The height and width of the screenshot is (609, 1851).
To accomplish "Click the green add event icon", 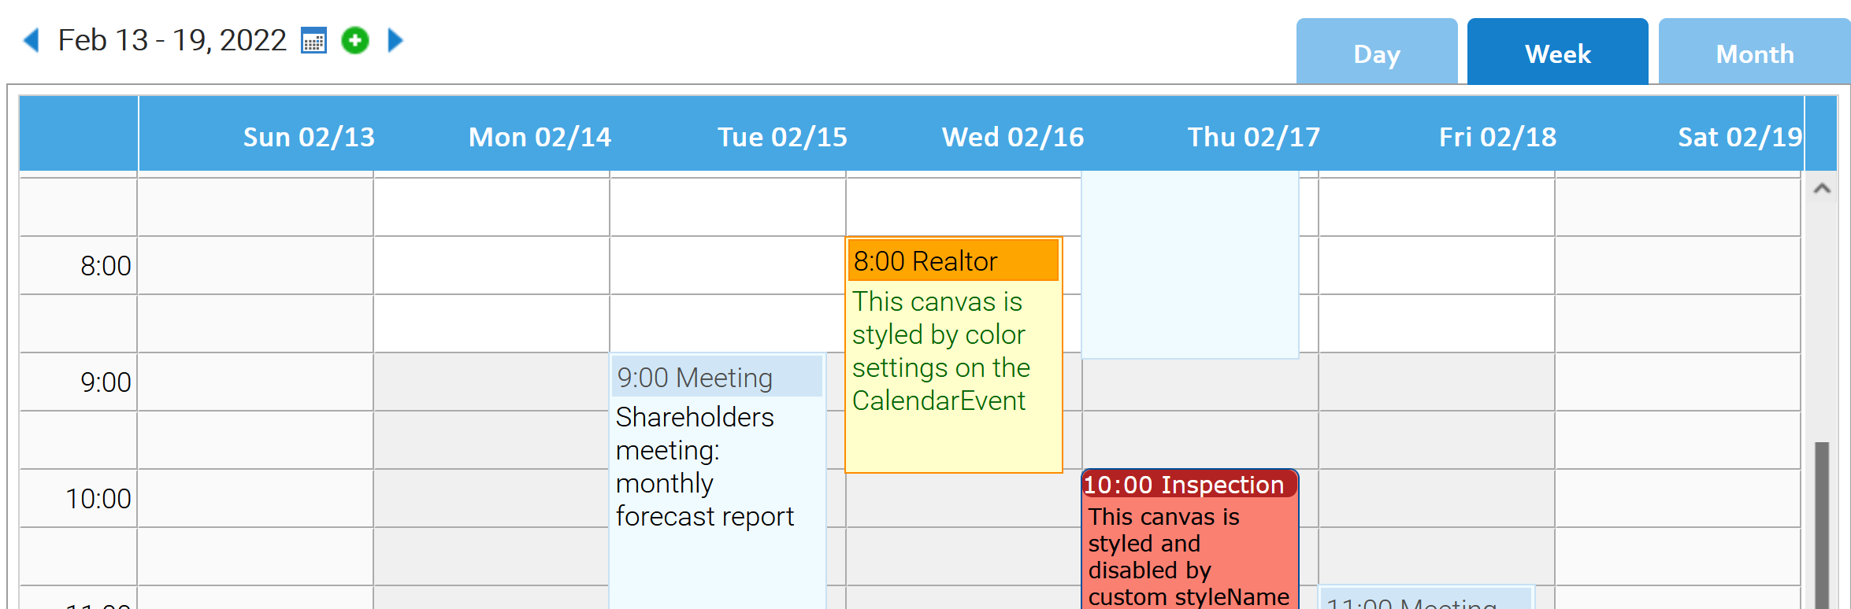I will tap(355, 40).
